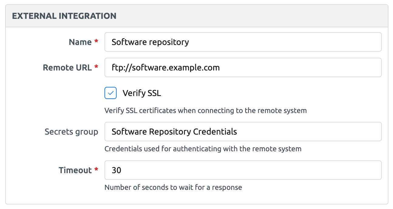Click the value 30 in Timeout
The height and width of the screenshot is (209, 393).
116,170
